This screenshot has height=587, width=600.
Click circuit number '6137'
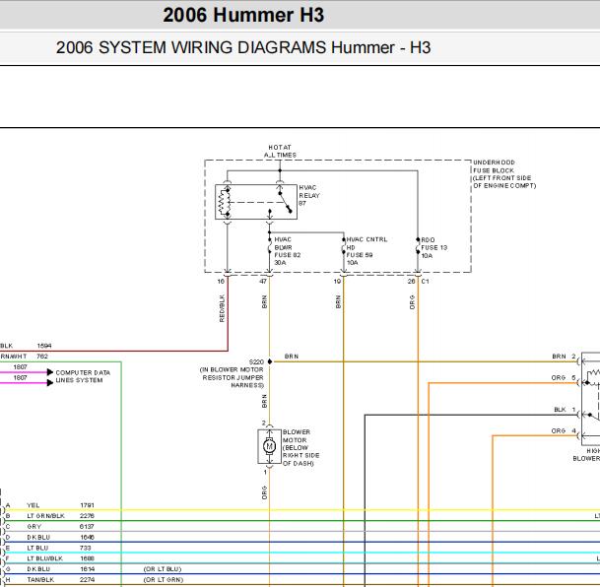[x=87, y=527]
